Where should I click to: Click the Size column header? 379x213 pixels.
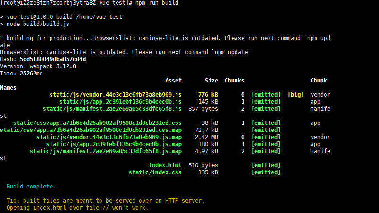tap(211, 81)
